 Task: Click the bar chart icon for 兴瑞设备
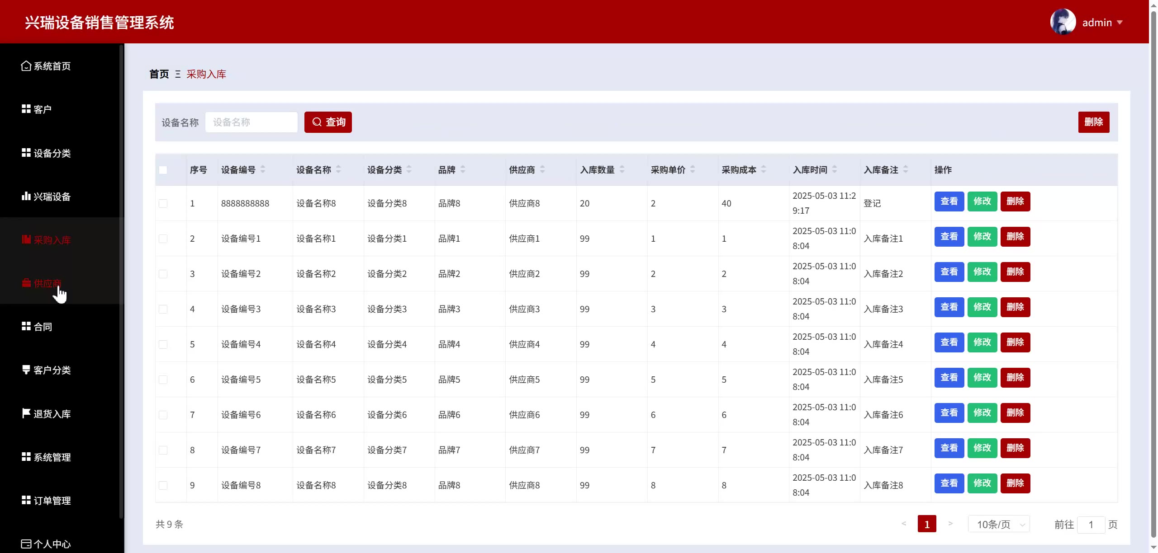(x=26, y=196)
